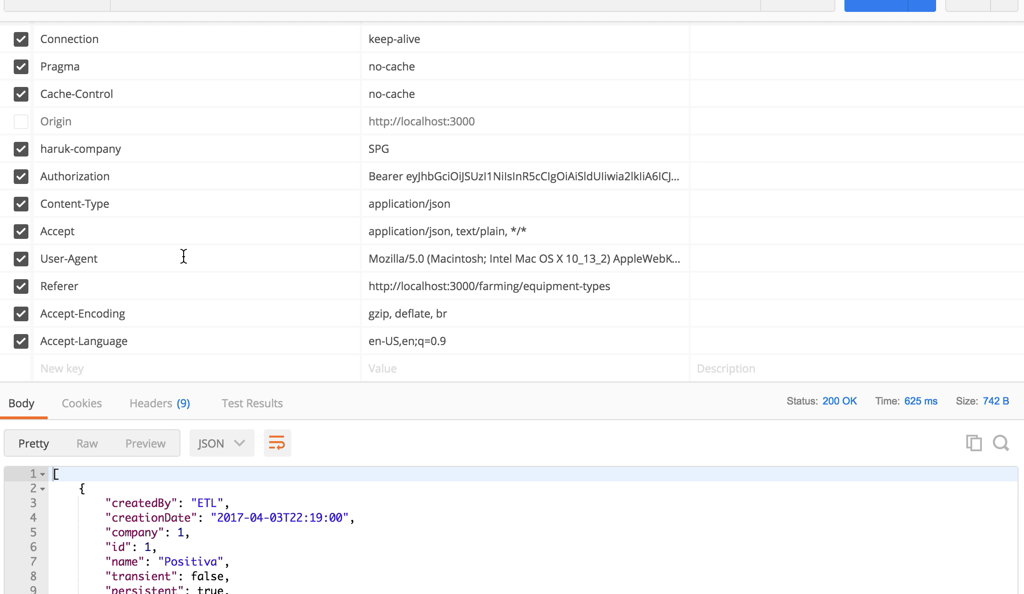Select the Pretty view button
The width and height of the screenshot is (1024, 594).
point(33,443)
